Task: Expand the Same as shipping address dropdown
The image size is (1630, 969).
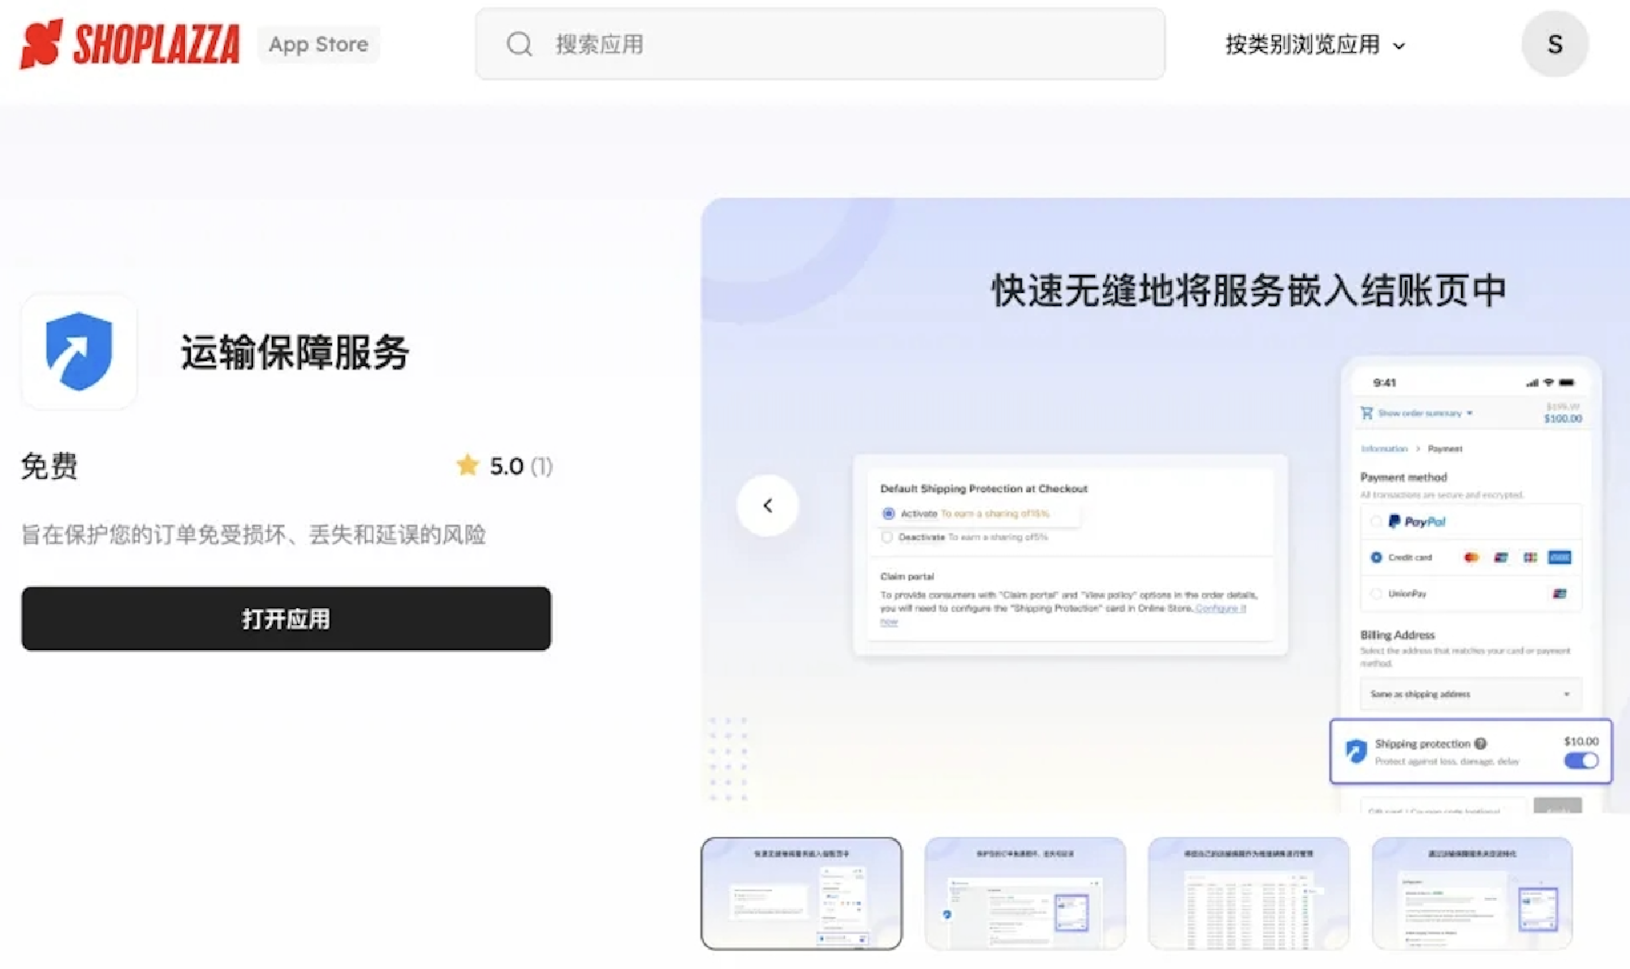Action: (x=1567, y=694)
